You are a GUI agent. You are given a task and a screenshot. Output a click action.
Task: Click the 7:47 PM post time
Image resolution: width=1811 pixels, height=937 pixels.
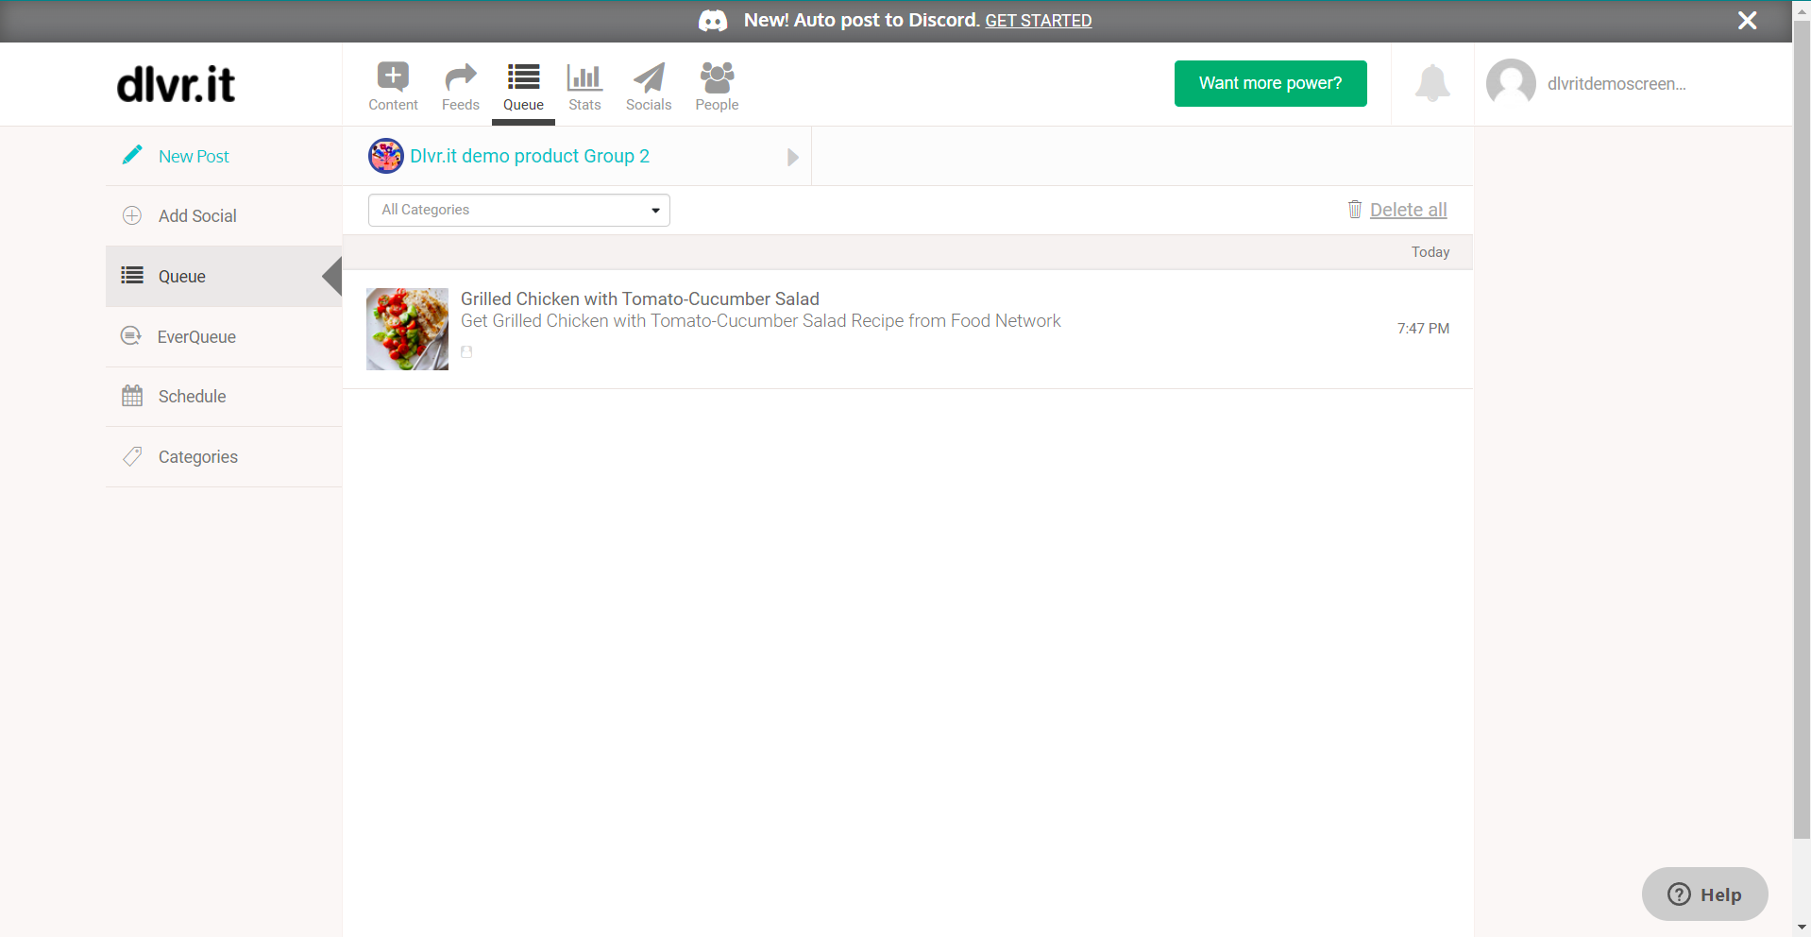(x=1423, y=329)
